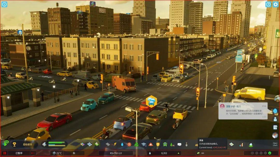Open the Transportation bus icon
The image size is (280, 157).
[165, 144]
